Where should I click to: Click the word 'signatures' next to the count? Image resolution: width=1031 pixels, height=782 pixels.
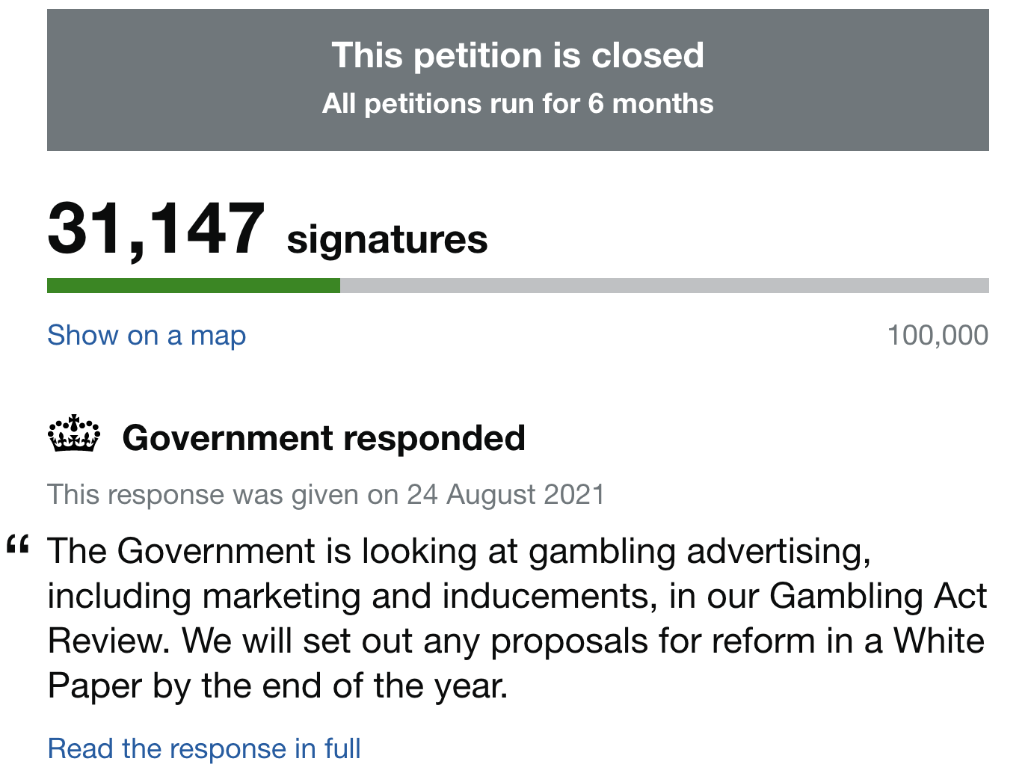click(x=387, y=239)
